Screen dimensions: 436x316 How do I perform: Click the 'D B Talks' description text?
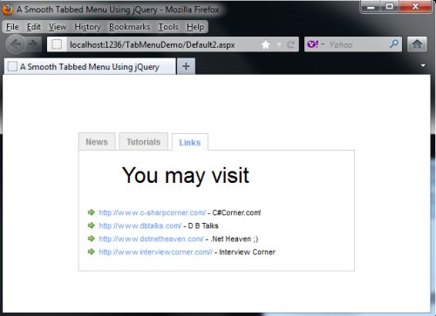(x=203, y=225)
